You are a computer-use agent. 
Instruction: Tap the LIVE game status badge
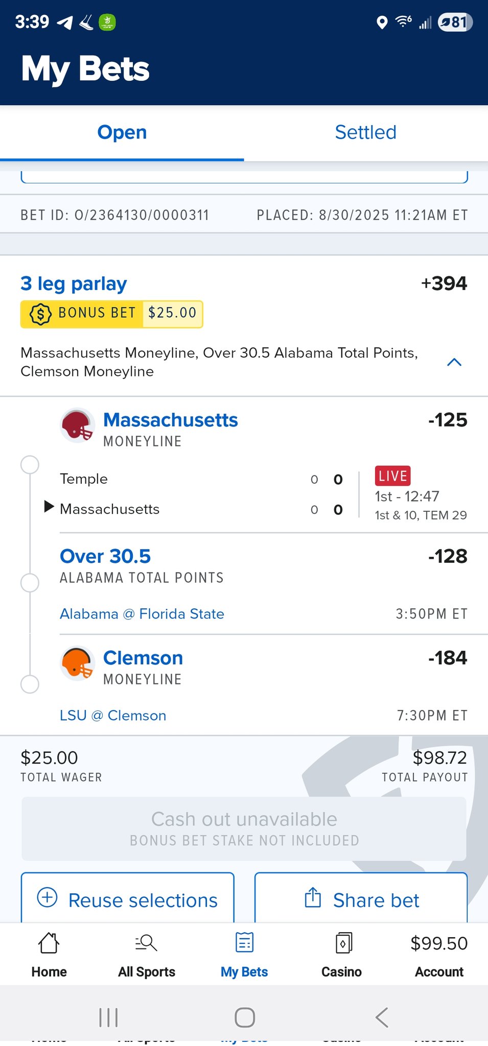tap(392, 476)
